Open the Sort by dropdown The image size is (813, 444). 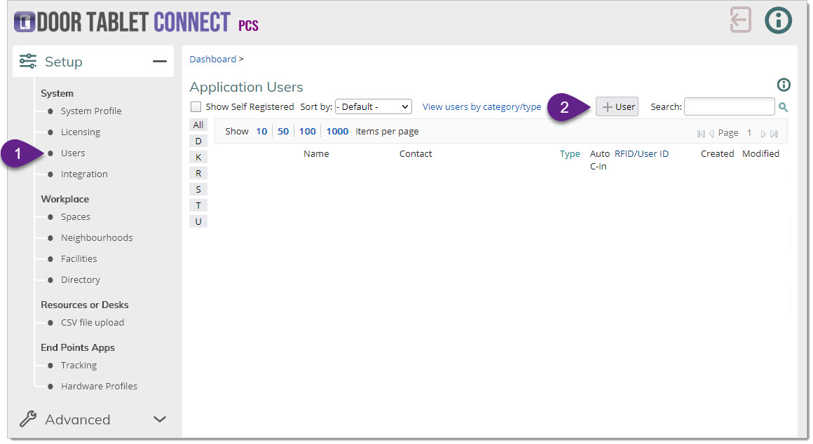pos(373,107)
